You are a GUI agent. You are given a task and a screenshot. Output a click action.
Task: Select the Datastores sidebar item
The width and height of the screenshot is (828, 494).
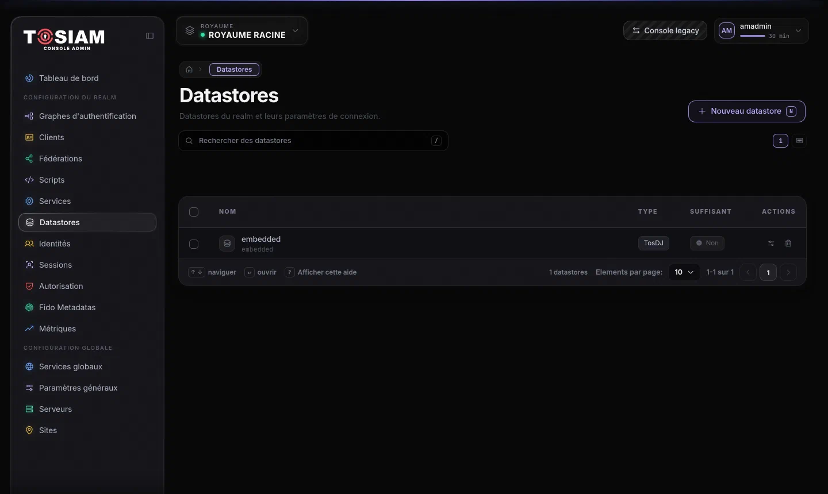click(x=87, y=222)
